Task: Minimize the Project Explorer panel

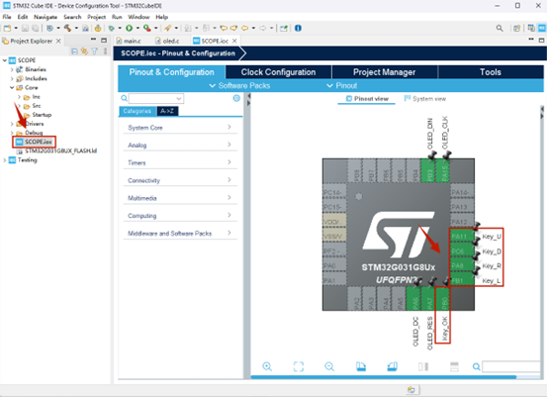Action: pos(93,41)
